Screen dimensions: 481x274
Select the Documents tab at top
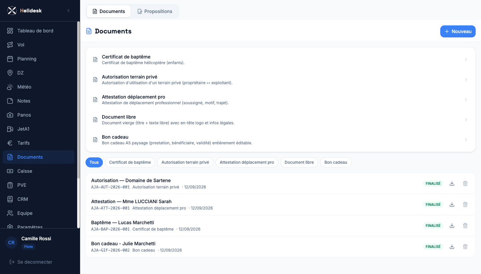coord(109,11)
